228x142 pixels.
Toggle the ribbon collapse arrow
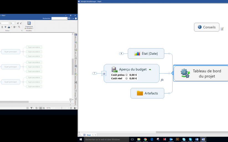(74, 19)
